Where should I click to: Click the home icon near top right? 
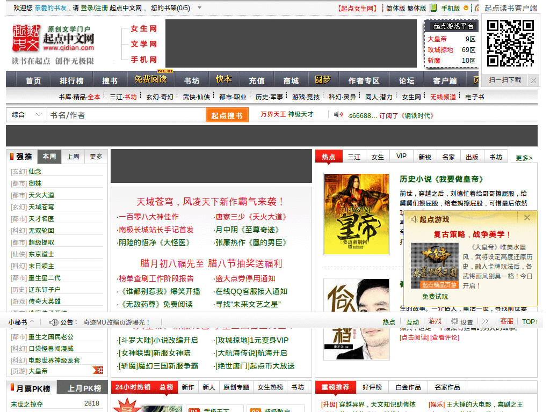(477, 8)
